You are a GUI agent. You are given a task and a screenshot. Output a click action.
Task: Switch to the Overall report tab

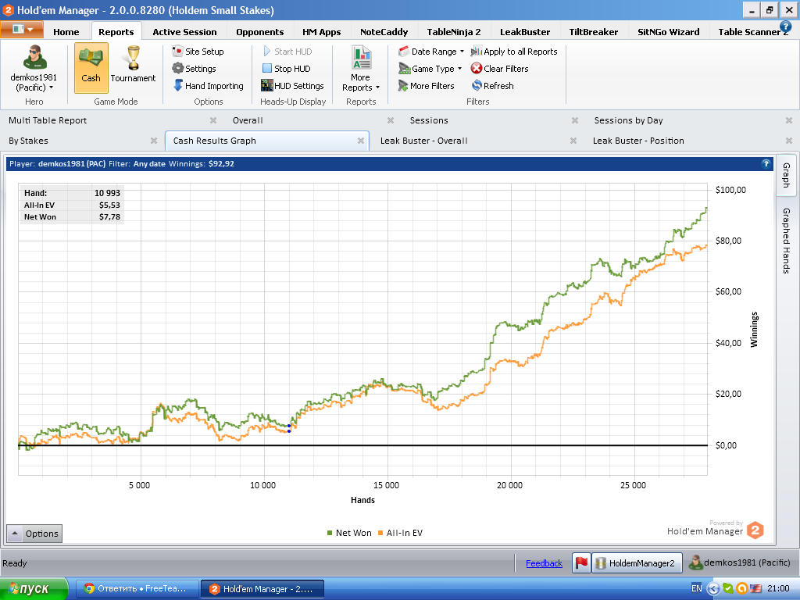coord(248,120)
